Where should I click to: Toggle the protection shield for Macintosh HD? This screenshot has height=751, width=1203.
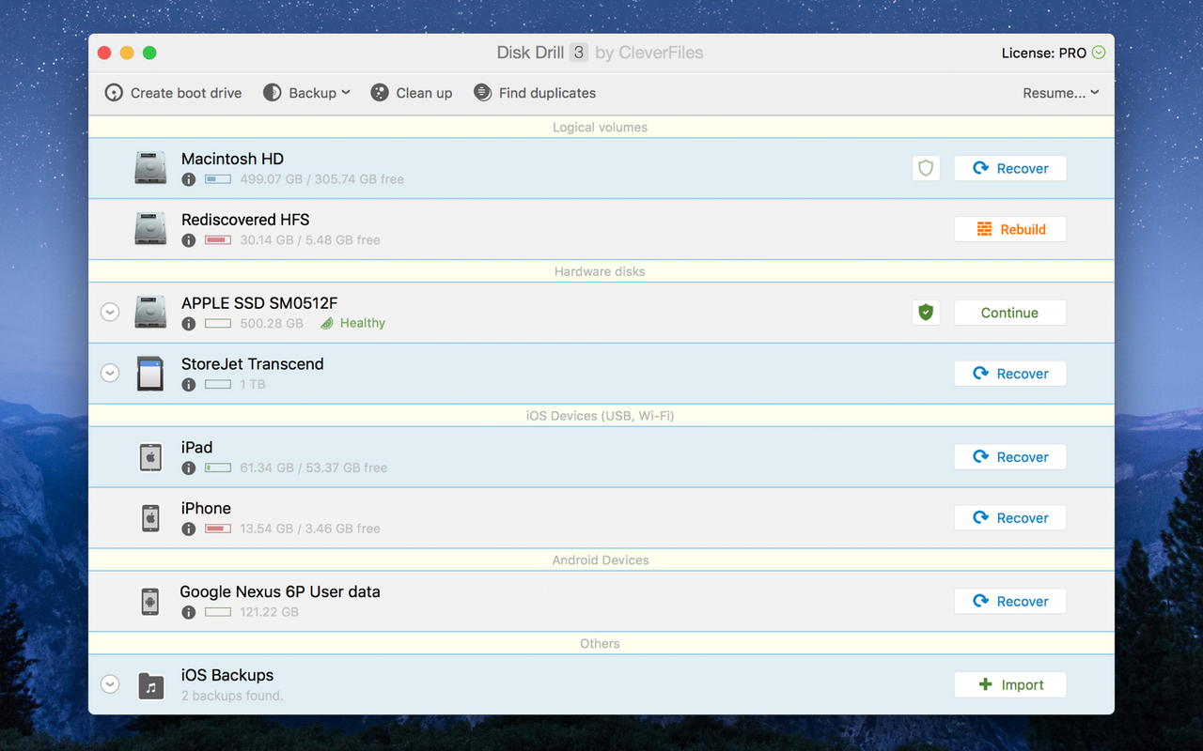[x=926, y=169]
